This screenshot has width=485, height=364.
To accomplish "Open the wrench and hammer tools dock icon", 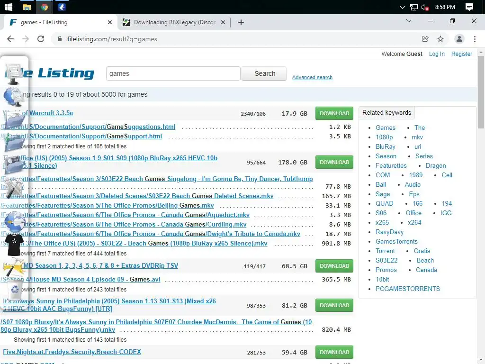I will 15,188.
